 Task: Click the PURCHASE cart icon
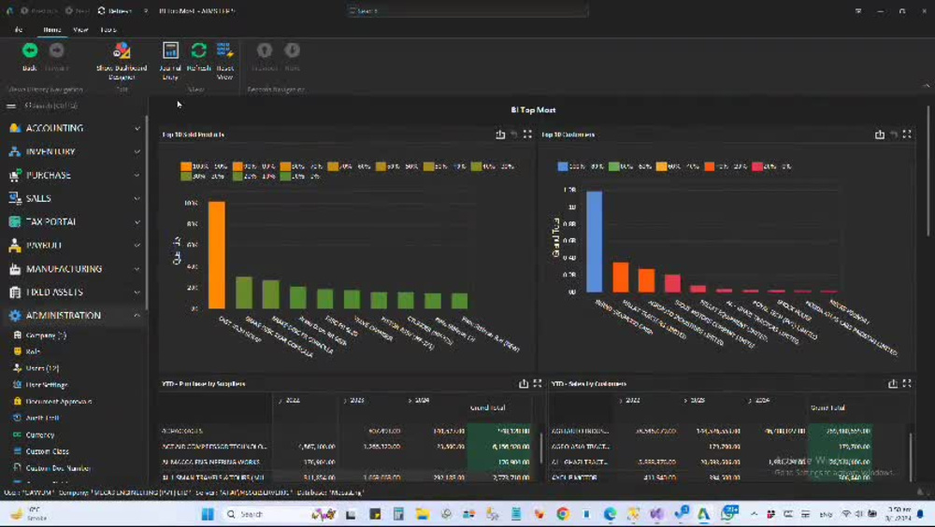[15, 176]
